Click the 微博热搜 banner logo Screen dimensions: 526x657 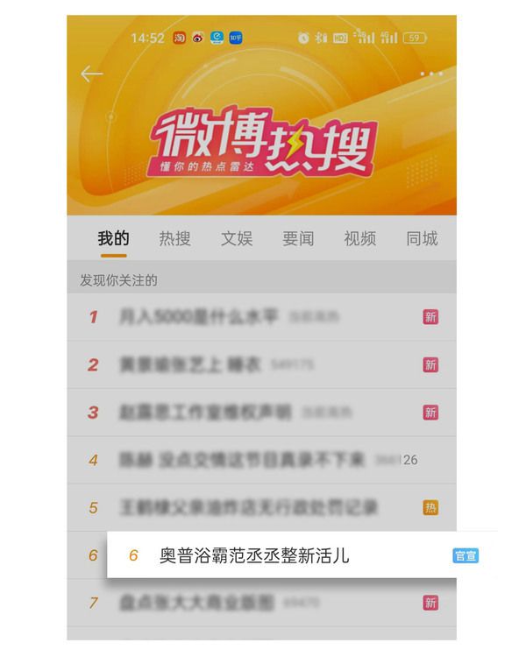(263, 144)
